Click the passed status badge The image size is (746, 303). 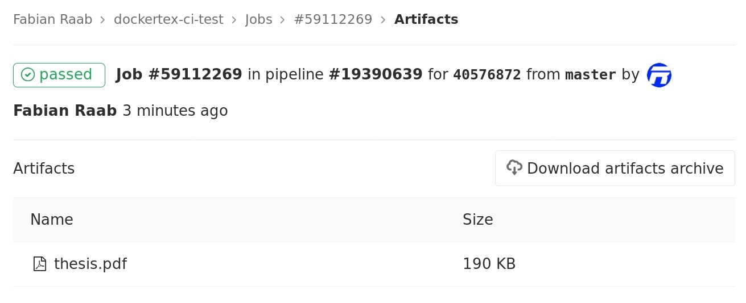(x=59, y=75)
